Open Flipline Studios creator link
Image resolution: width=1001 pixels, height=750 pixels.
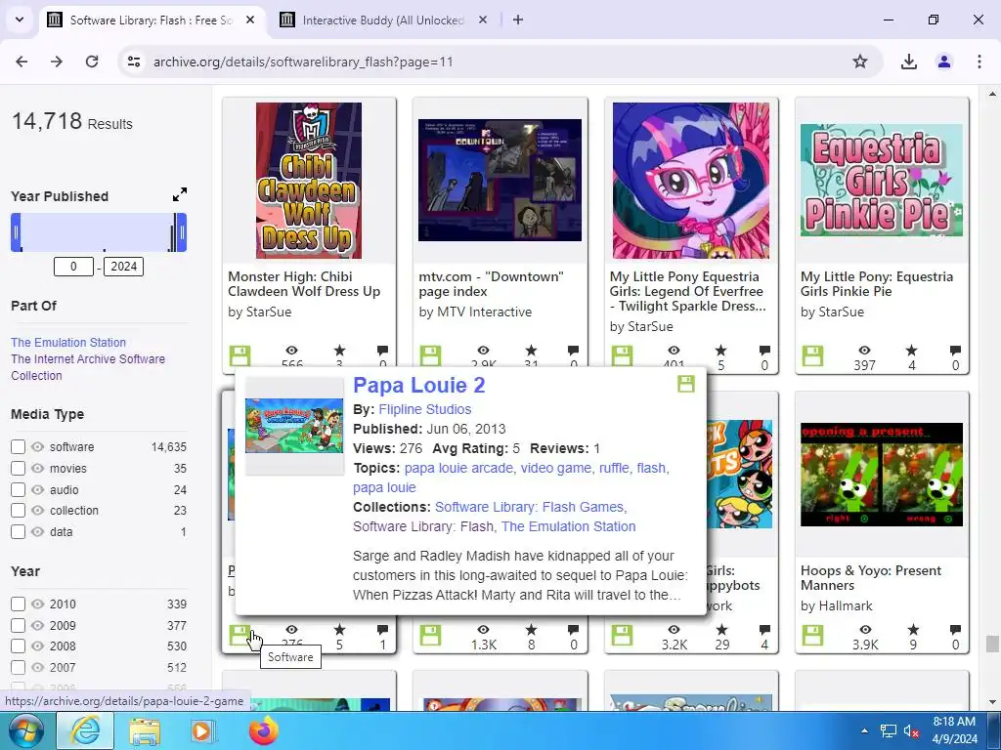point(424,409)
